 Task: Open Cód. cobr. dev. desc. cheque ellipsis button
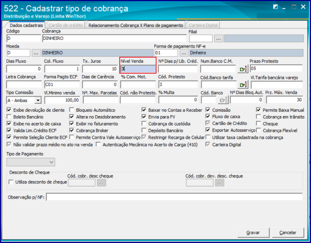(x=219, y=183)
